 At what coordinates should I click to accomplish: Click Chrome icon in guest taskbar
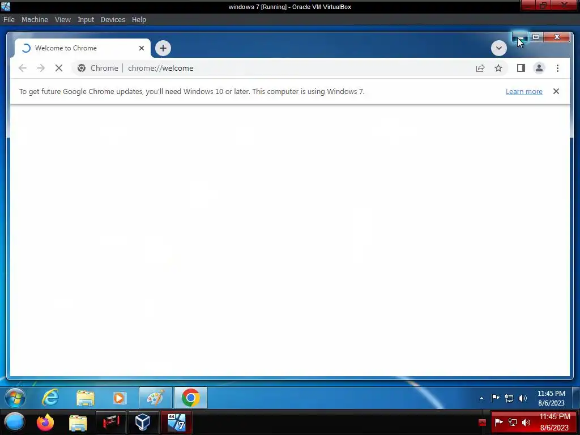pos(190,398)
